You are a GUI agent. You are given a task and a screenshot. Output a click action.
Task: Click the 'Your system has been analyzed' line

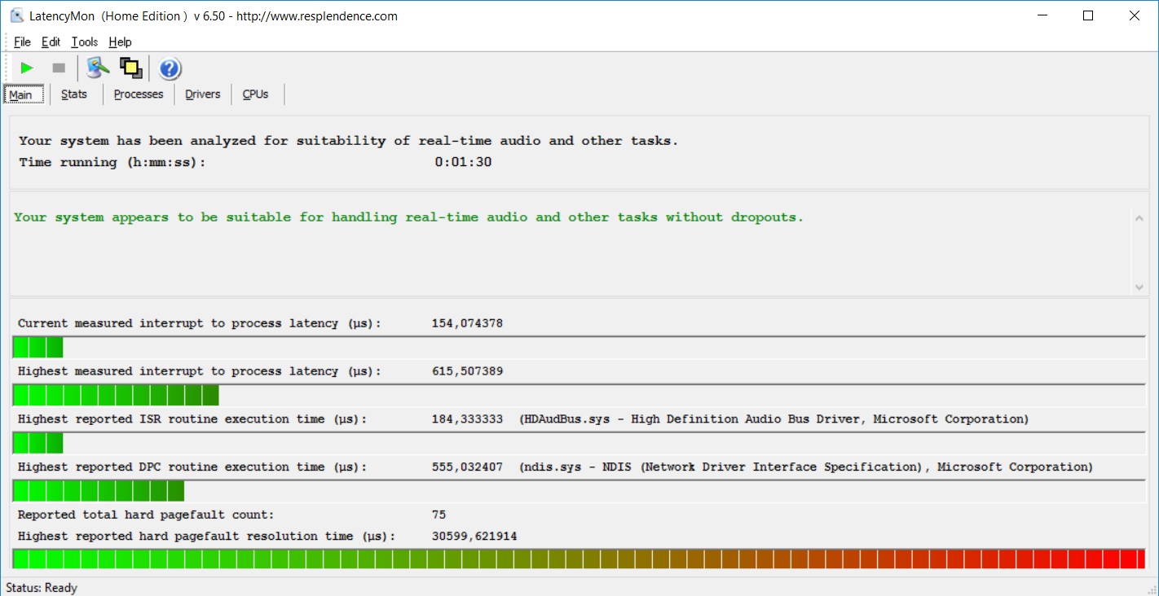pos(348,141)
